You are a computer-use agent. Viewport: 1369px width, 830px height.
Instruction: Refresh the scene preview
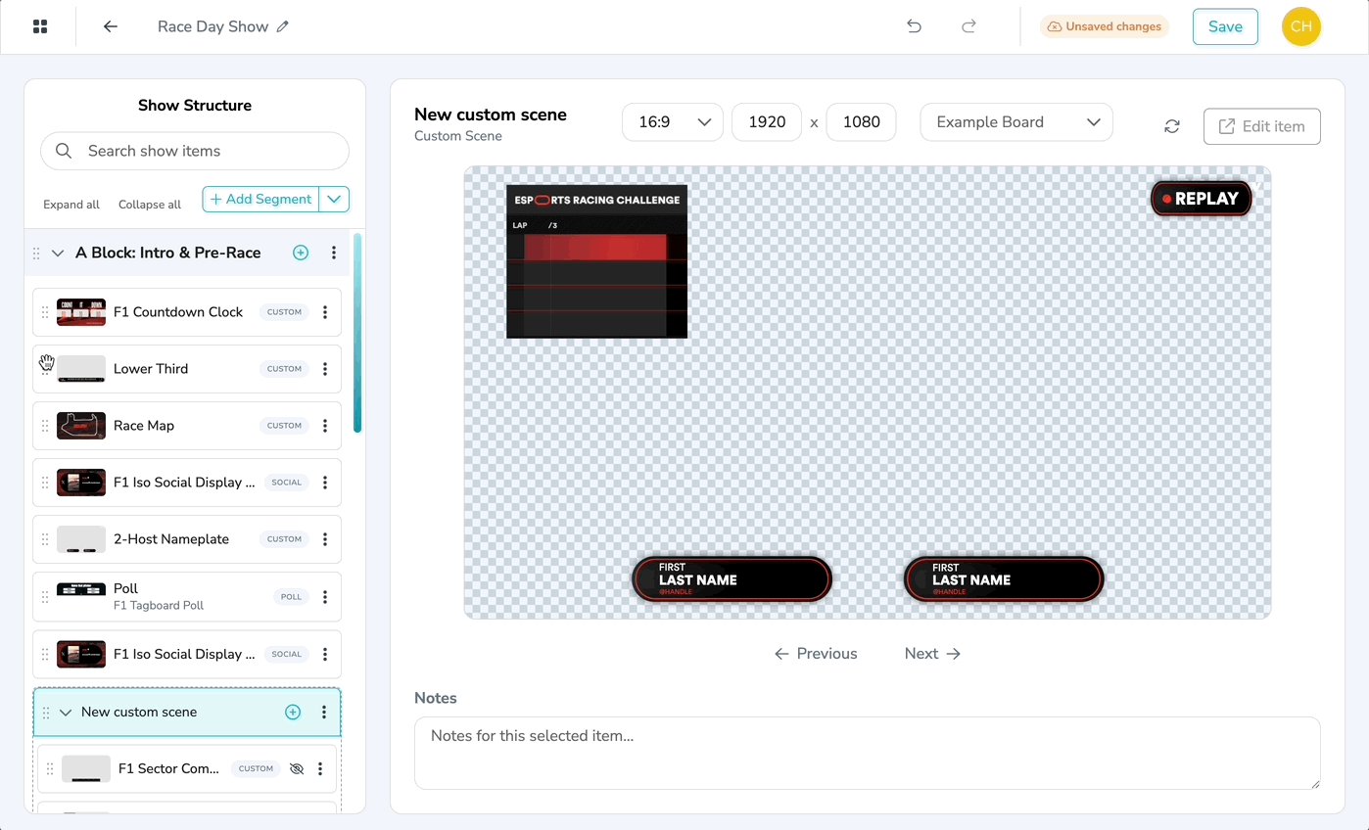(1172, 126)
